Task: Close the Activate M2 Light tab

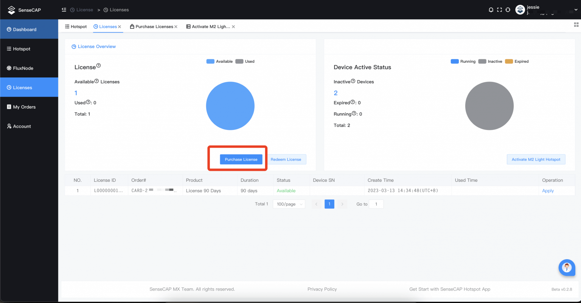Action: (x=233, y=27)
